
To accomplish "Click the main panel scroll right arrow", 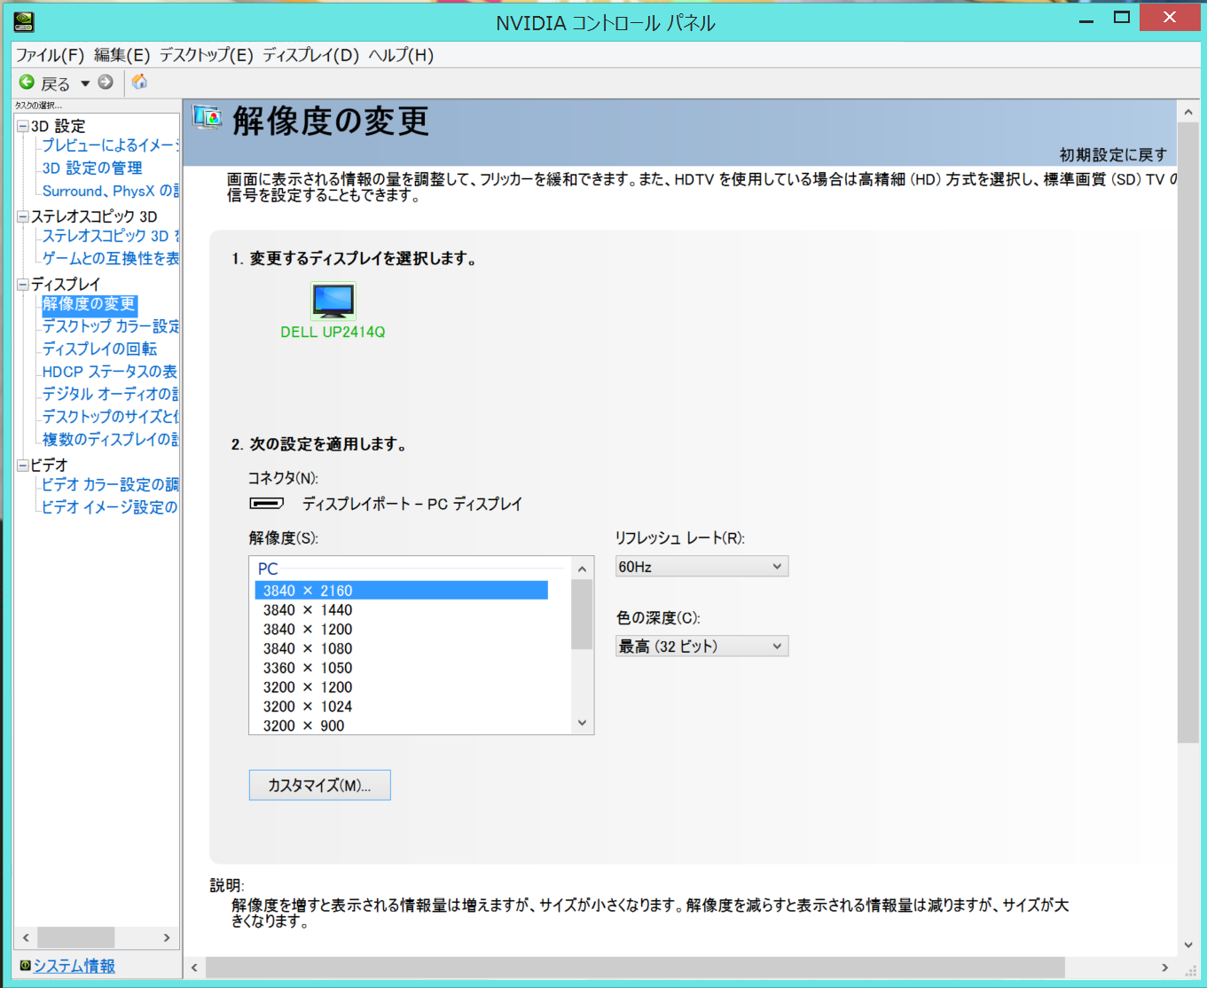I will coord(1165,967).
